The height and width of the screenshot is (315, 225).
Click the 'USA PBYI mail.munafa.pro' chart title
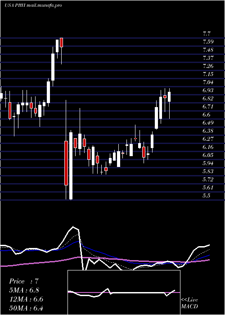tap(33, 5)
